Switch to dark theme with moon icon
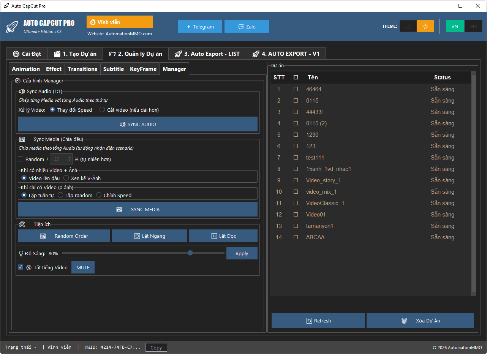487x354 pixels. point(408,26)
